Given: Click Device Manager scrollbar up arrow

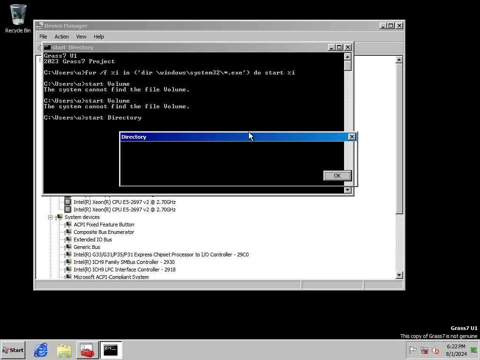Looking at the screenshot, I should 399,60.
